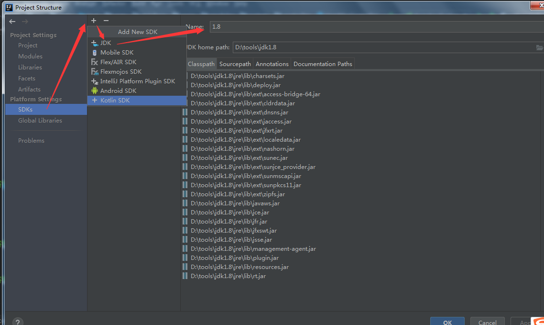Click jar icon beside jsse.jar
The height and width of the screenshot is (325, 544).
point(185,240)
